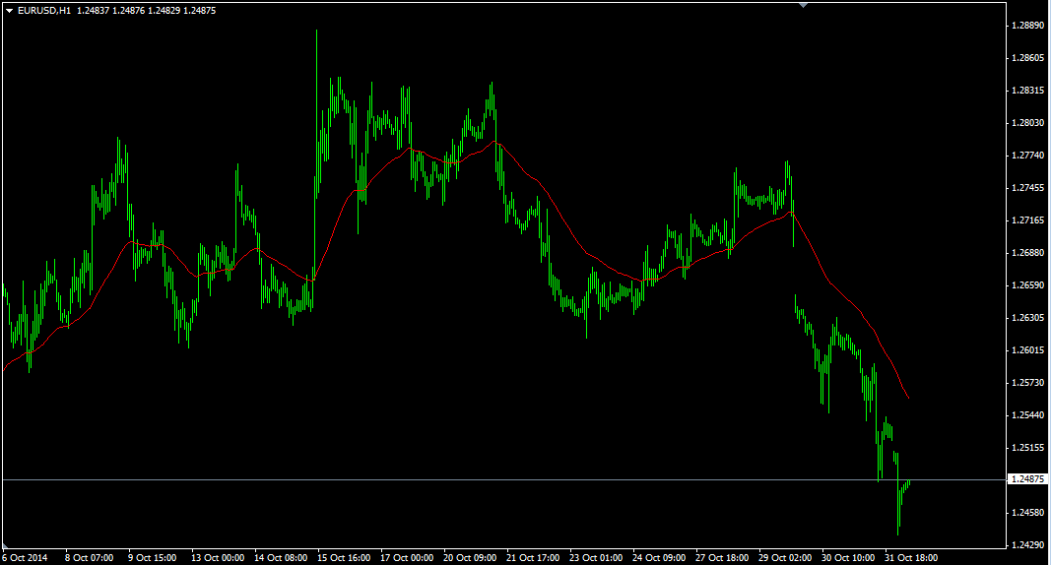Viewport: 1051px width, 565px height.
Task: Click price level 1.24580 on the scale
Action: tap(1027, 513)
